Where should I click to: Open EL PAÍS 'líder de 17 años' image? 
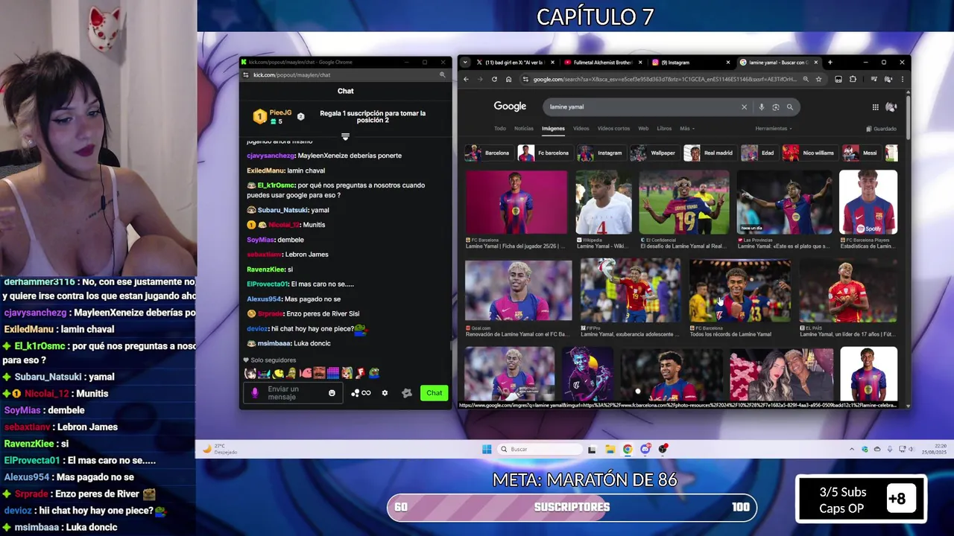click(848, 290)
